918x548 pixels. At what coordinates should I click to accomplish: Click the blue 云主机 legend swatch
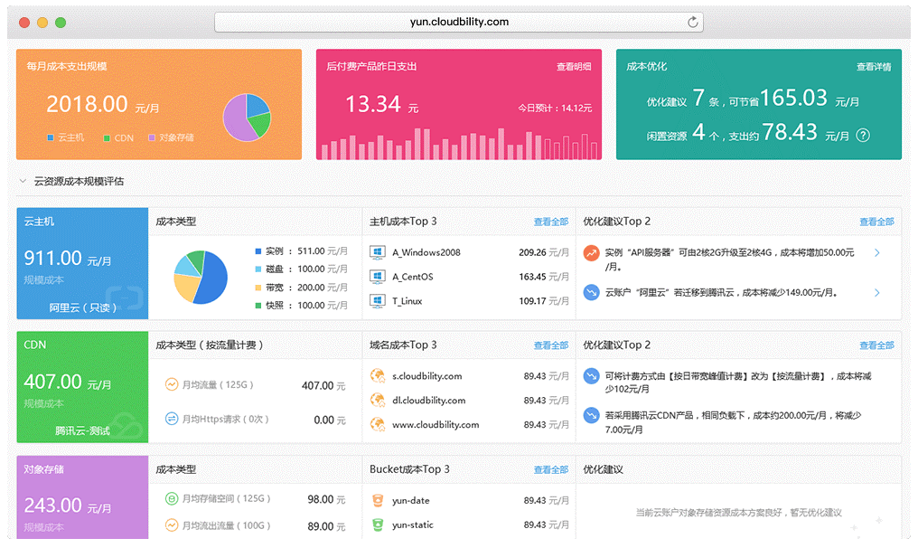coord(51,137)
